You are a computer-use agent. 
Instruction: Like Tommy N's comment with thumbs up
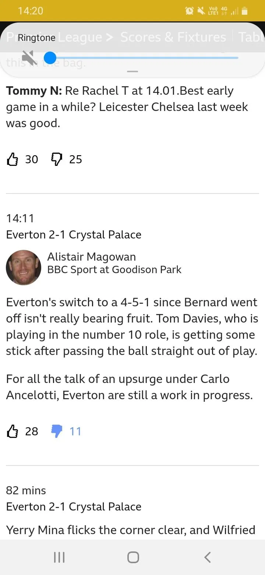(13, 159)
